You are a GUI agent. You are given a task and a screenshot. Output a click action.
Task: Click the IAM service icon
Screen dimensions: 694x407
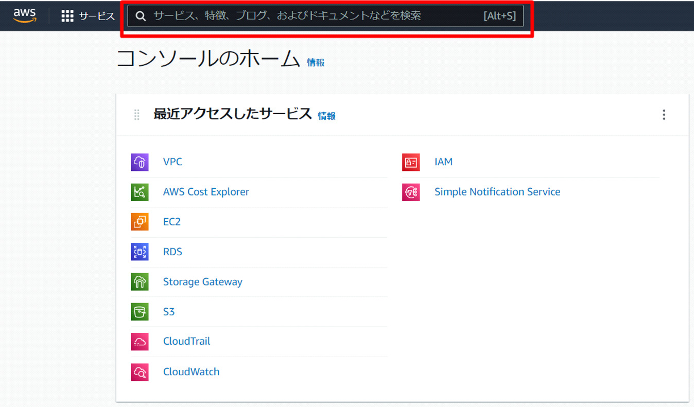[x=411, y=162]
